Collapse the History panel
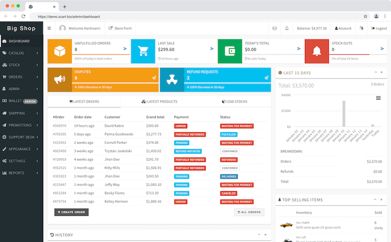Image resolution: width=391 pixels, height=242 pixels. tap(259, 235)
